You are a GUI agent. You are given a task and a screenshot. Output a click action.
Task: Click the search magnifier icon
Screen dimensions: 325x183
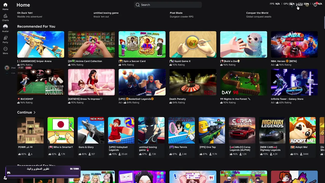[138, 5]
